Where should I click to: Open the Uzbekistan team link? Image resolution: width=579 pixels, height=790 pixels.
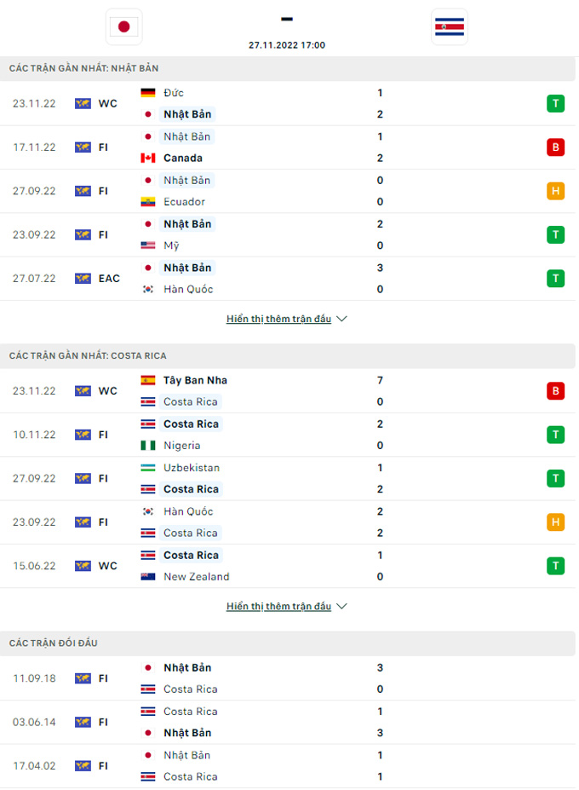pyautogui.click(x=191, y=467)
